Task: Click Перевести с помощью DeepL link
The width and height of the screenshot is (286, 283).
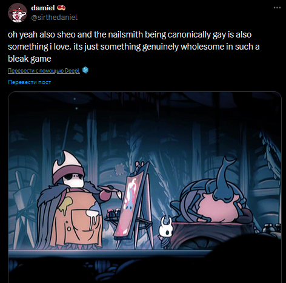Action: tap(44, 71)
